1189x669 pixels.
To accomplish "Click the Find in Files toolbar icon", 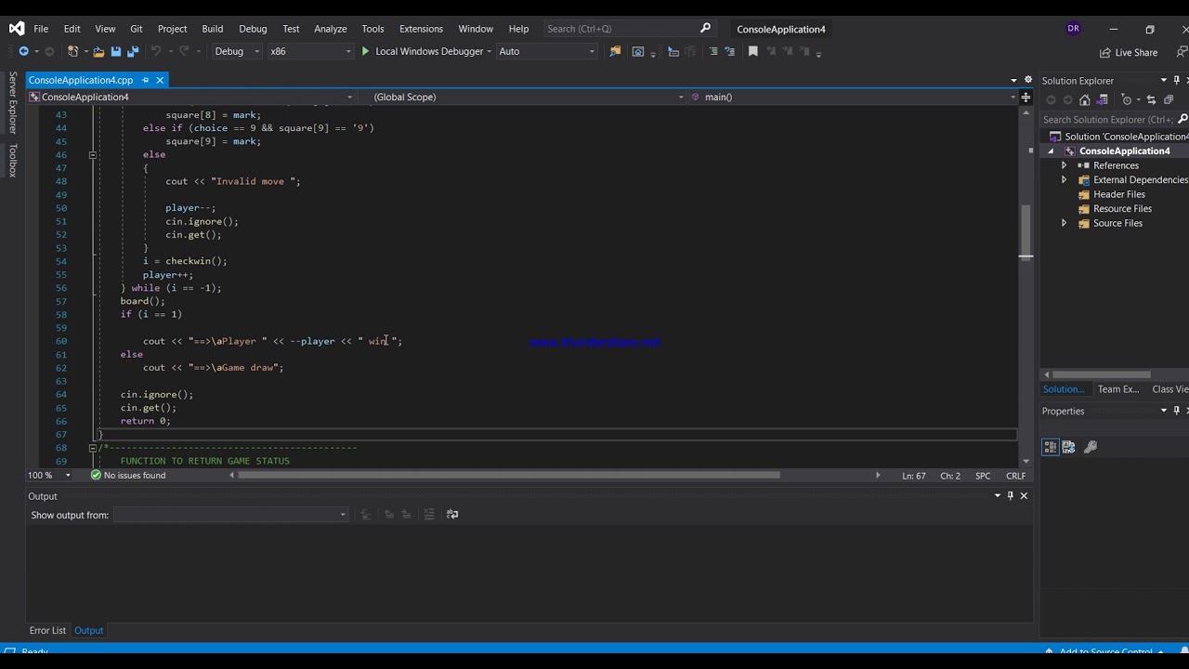I will (615, 51).
